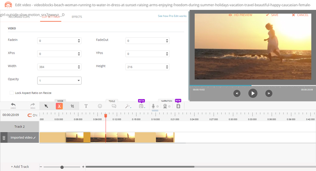This screenshot has width=316, height=171.
Task: Save the edited video
Action: coord(272,15)
